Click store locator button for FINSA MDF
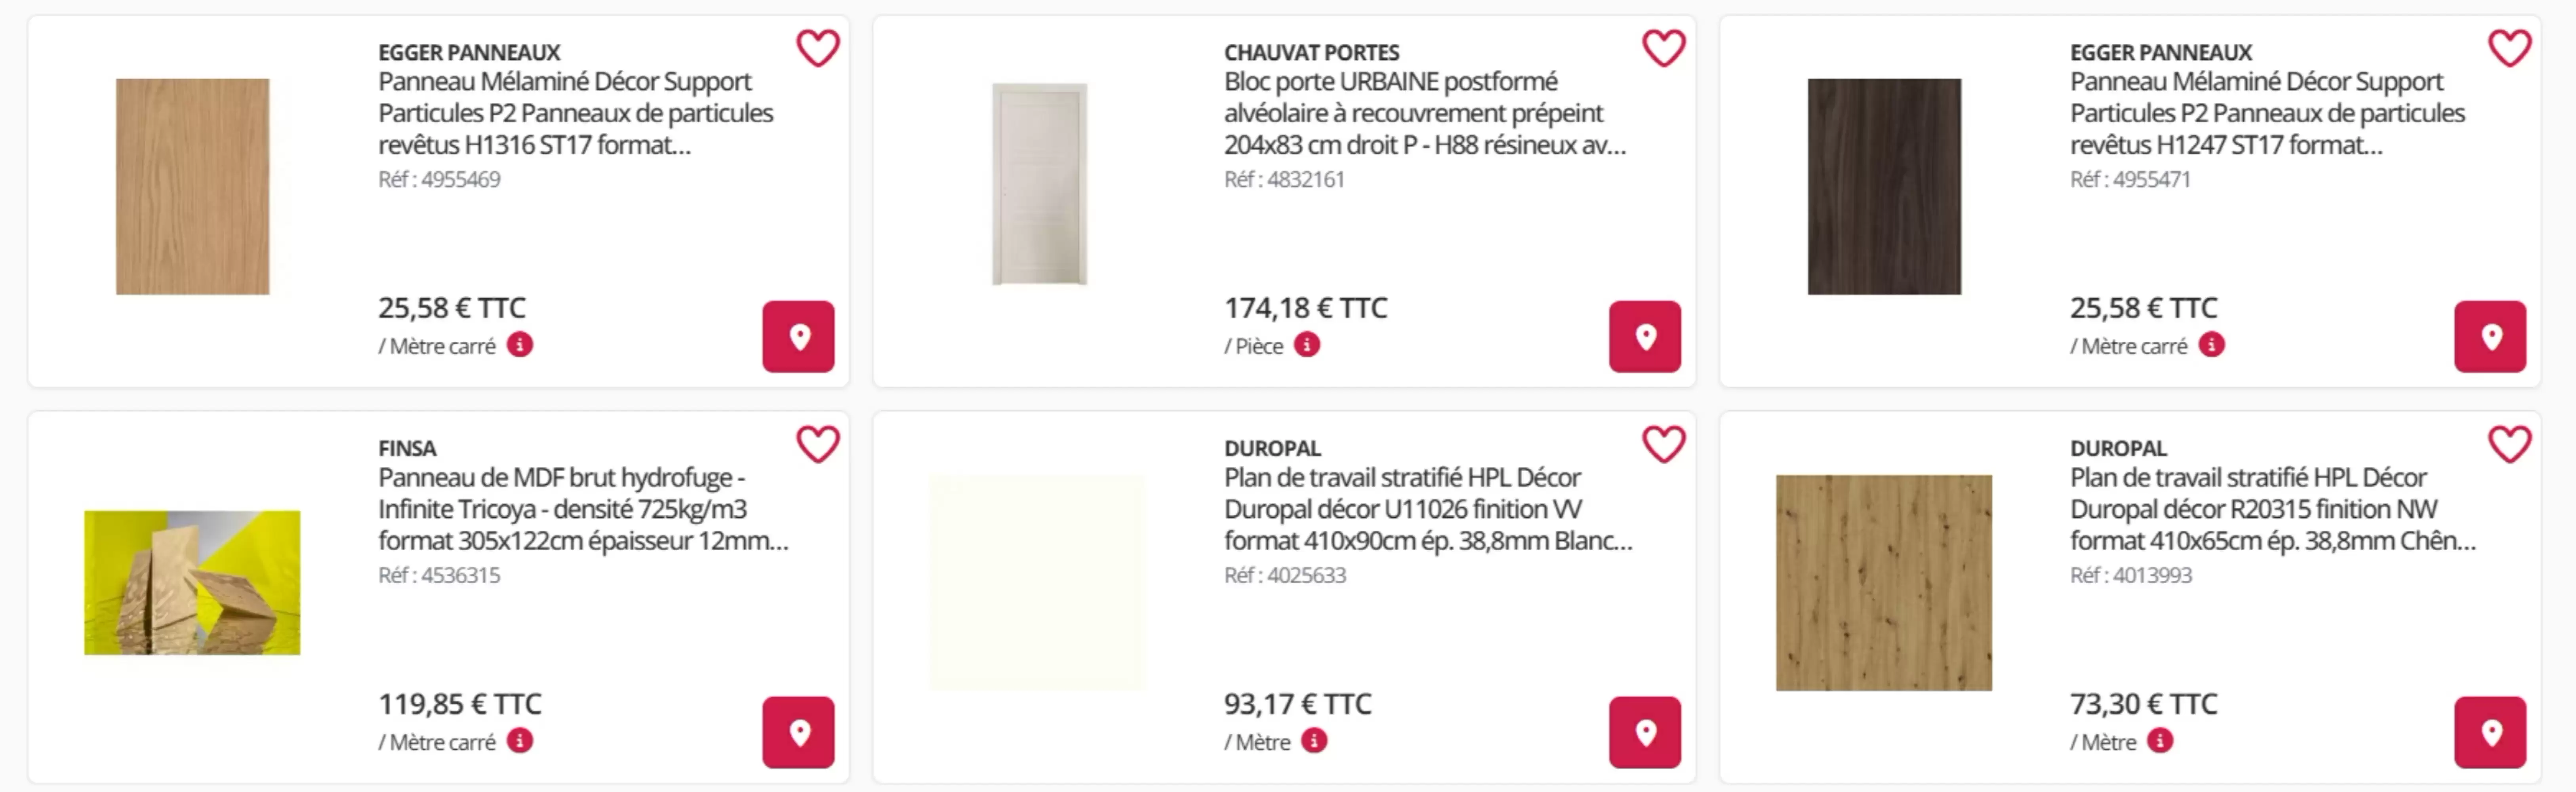 point(798,733)
